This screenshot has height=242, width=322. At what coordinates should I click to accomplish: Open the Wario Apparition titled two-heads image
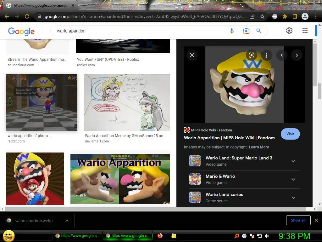pyautogui.click(x=120, y=179)
